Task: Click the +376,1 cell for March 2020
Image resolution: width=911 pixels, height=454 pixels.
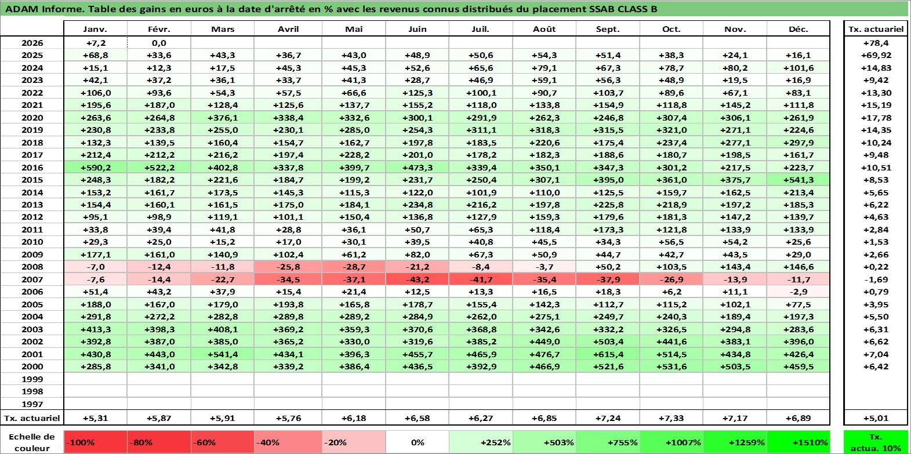Action: point(223,118)
